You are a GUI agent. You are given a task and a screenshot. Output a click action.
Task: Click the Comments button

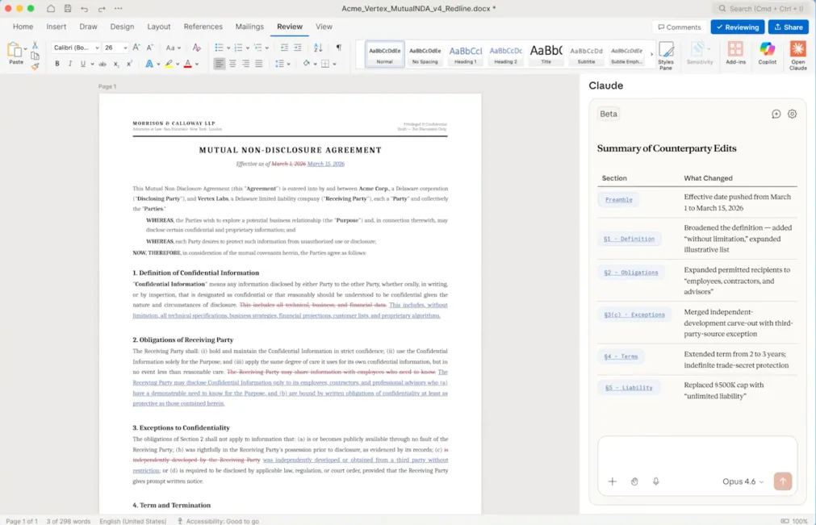tap(680, 27)
